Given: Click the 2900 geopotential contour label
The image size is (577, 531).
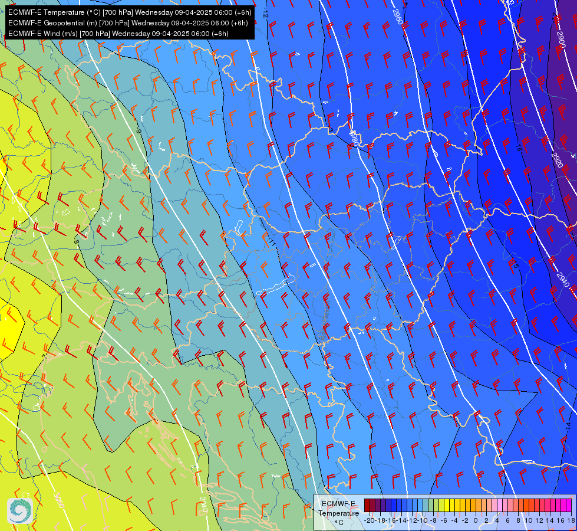Looking at the screenshot, I should (x=561, y=40).
